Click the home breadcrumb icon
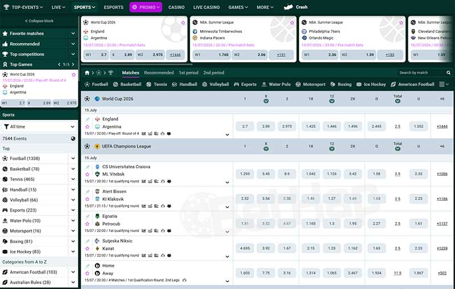455x289 pixels. [87, 73]
